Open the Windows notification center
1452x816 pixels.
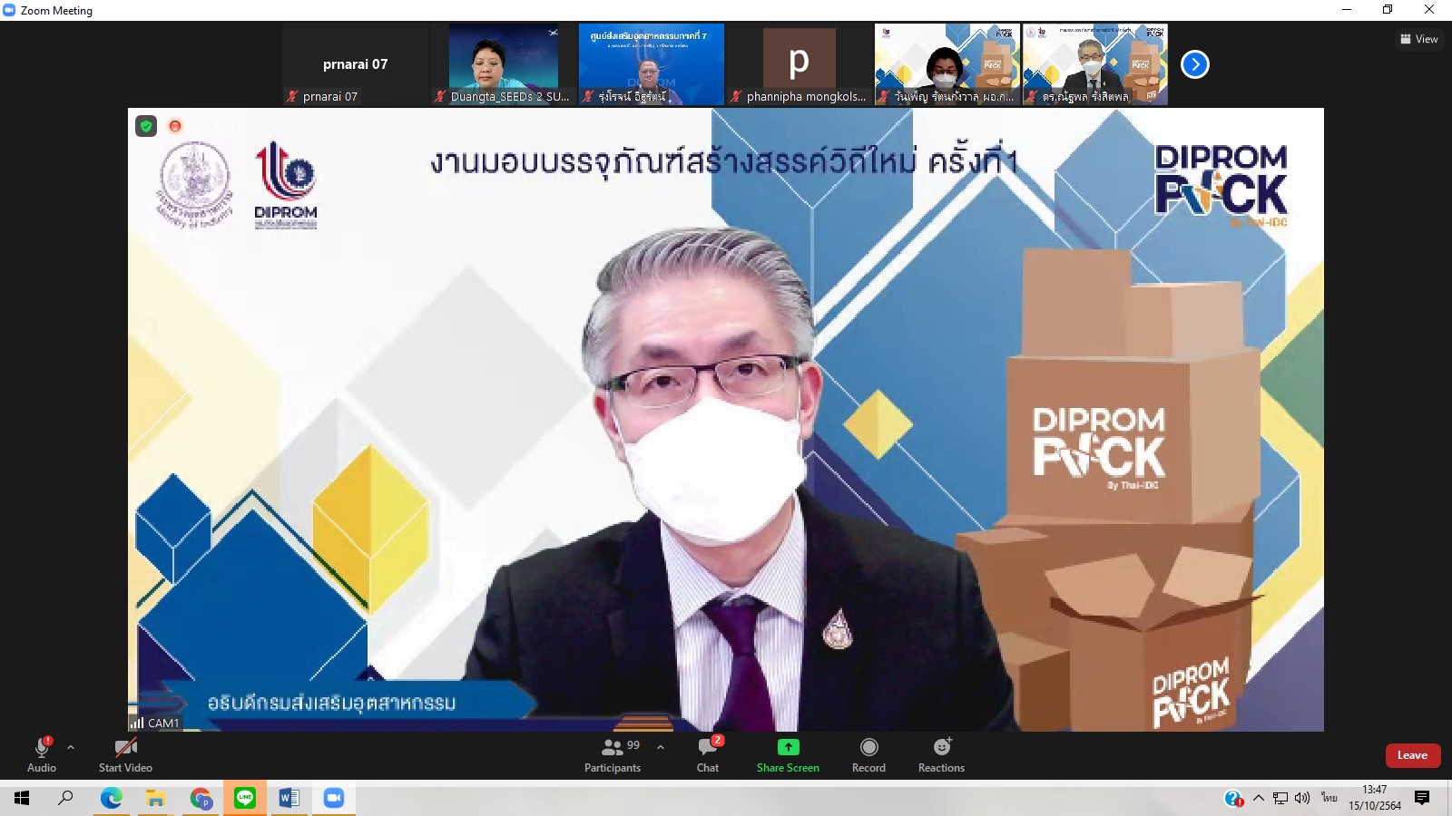point(1422,798)
